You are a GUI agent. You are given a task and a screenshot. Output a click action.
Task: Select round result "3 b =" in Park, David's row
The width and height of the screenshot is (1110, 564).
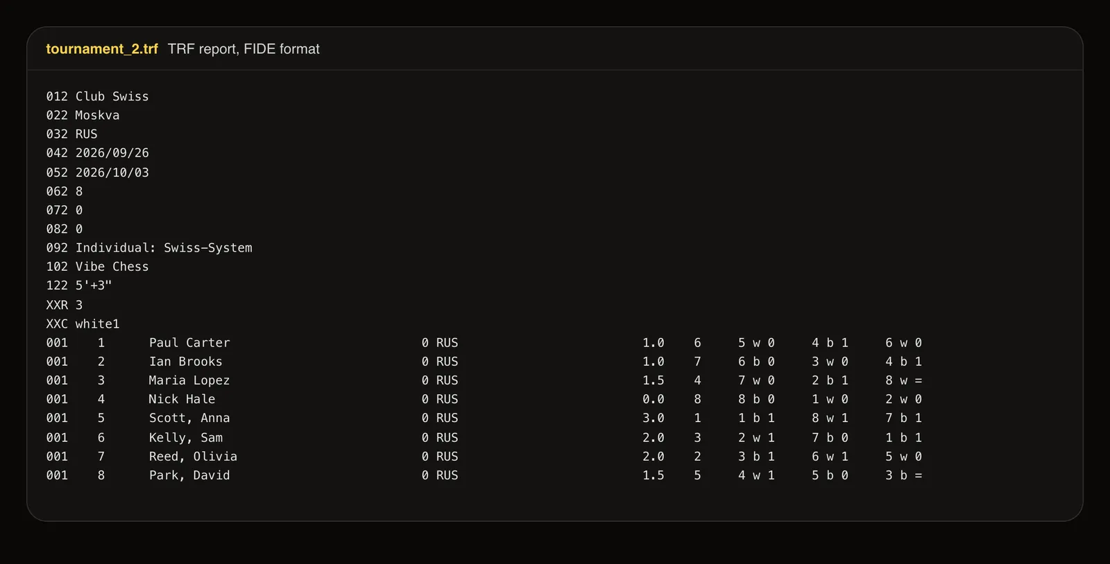point(904,475)
